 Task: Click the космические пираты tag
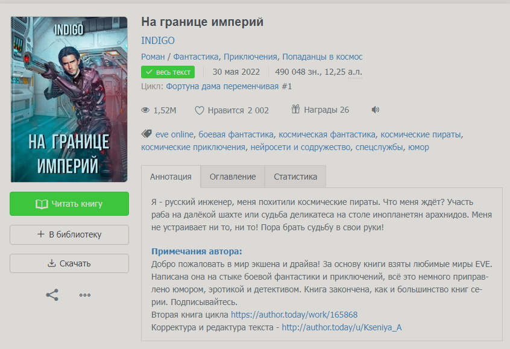[421, 134]
